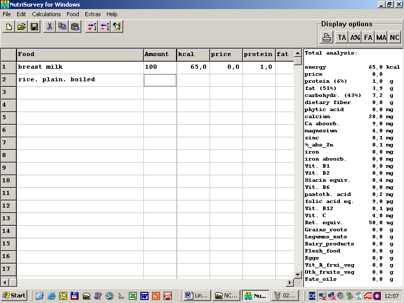Open the Extras menu
This screenshot has width=404, height=303.
click(92, 14)
